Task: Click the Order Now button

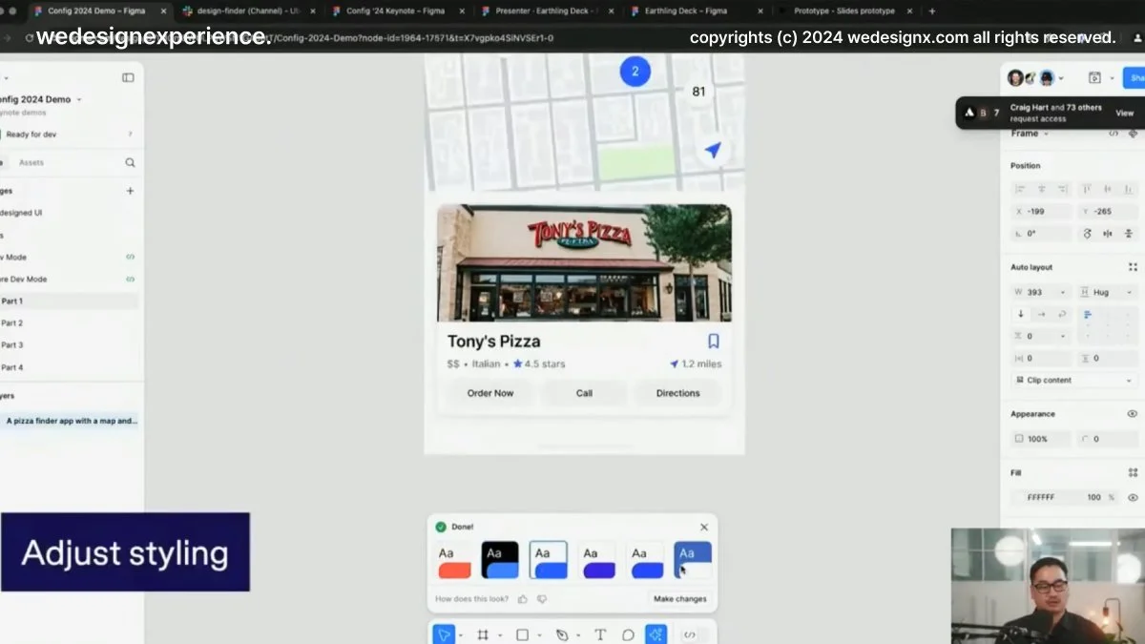Action: point(490,393)
